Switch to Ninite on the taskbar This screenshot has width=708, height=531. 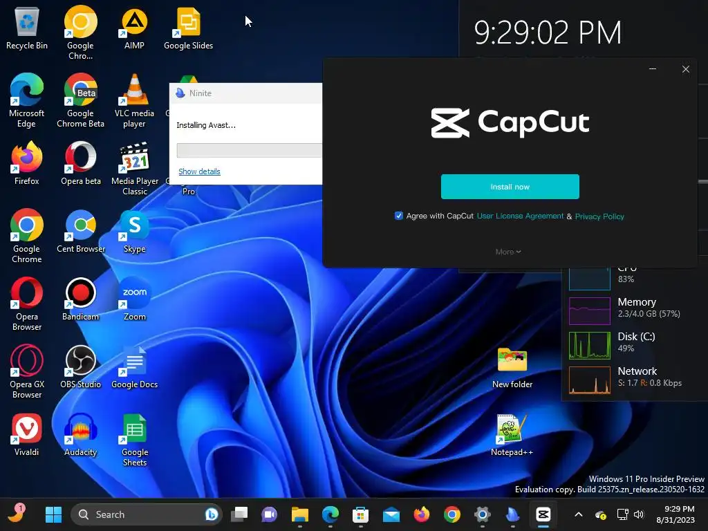point(512,514)
